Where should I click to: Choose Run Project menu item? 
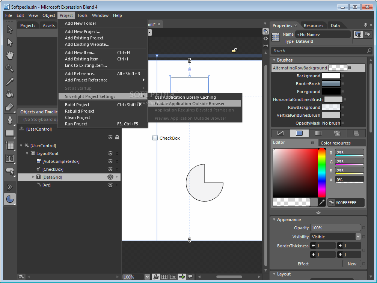pyautogui.click(x=103, y=124)
